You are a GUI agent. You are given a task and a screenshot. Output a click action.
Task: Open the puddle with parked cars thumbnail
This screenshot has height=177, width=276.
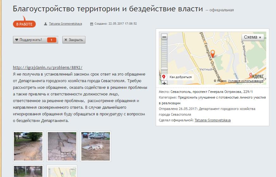[96, 146]
